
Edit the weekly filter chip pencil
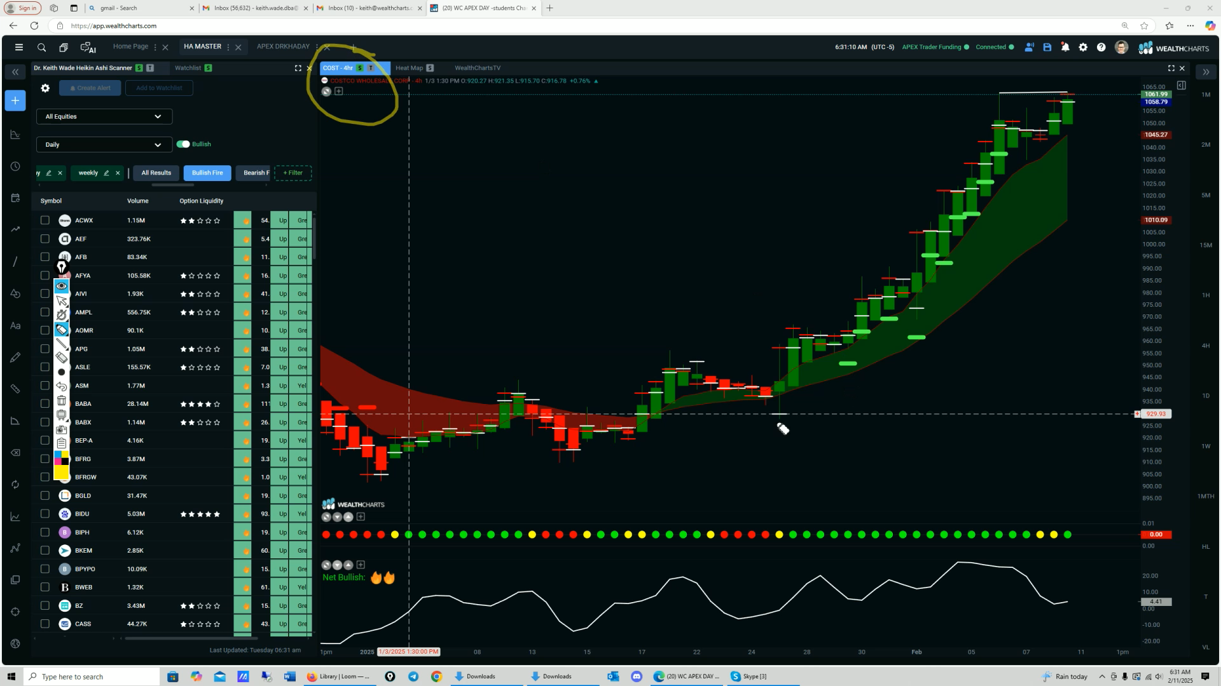click(x=106, y=173)
